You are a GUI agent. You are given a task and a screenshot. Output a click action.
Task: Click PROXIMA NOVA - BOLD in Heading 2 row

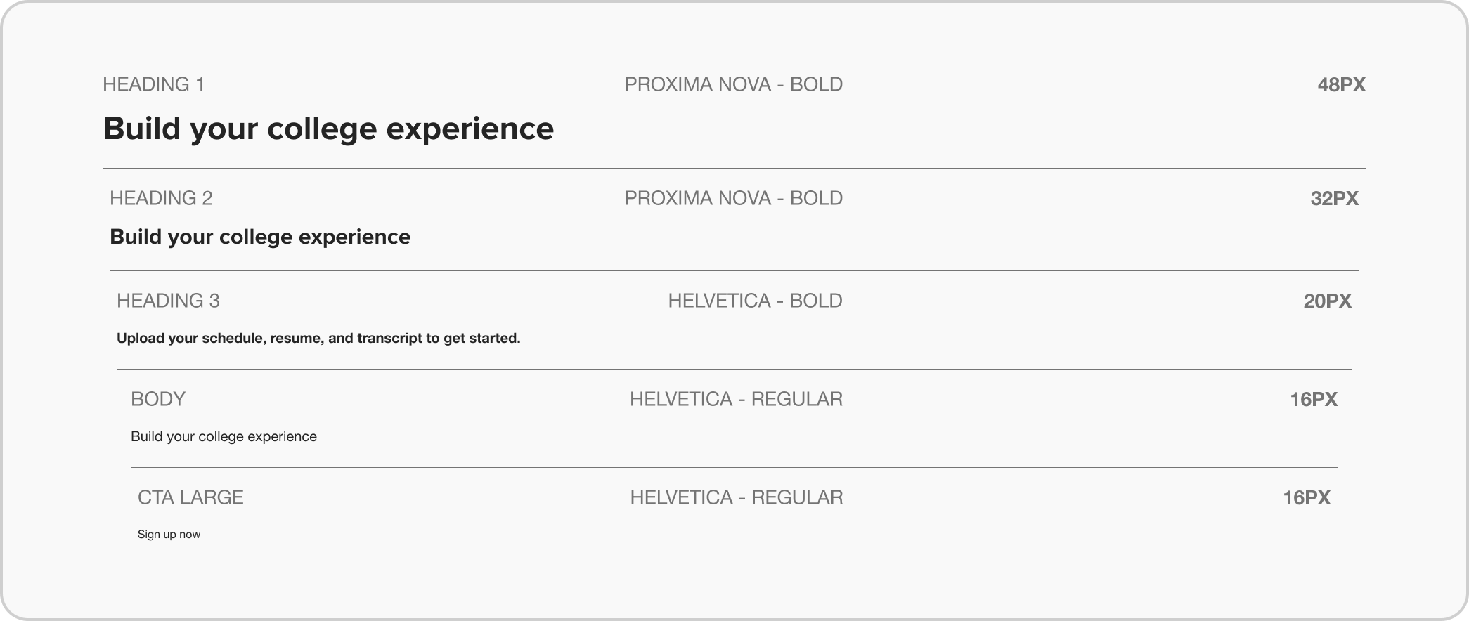734,199
